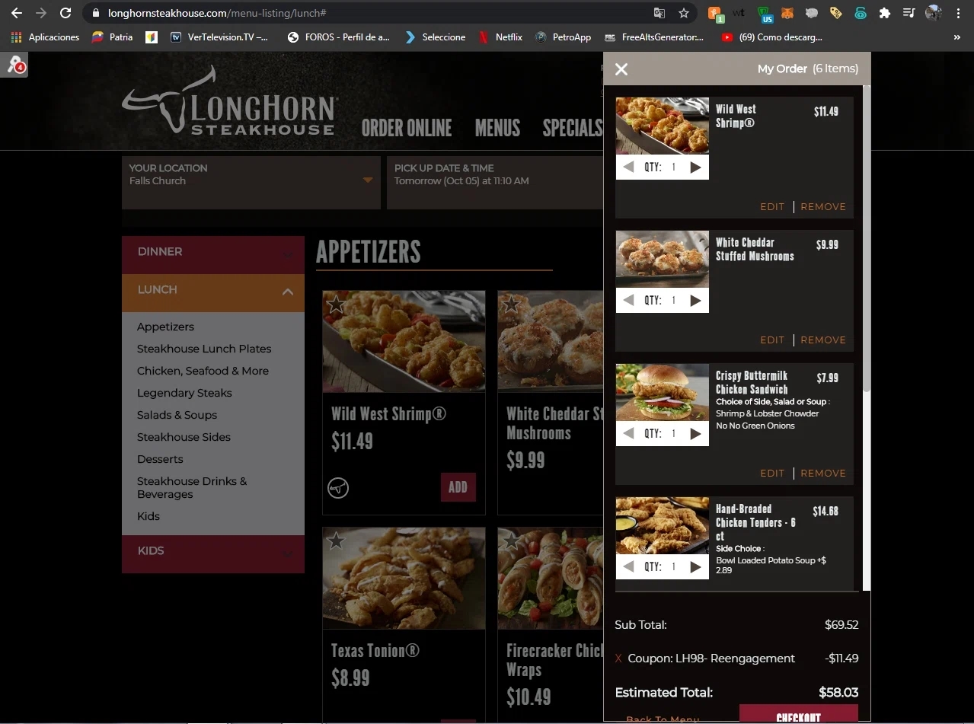
Task: Increase quantity of Wild West Shrimp in cart
Action: [695, 167]
